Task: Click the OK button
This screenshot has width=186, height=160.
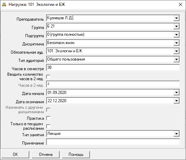Action: point(15,154)
